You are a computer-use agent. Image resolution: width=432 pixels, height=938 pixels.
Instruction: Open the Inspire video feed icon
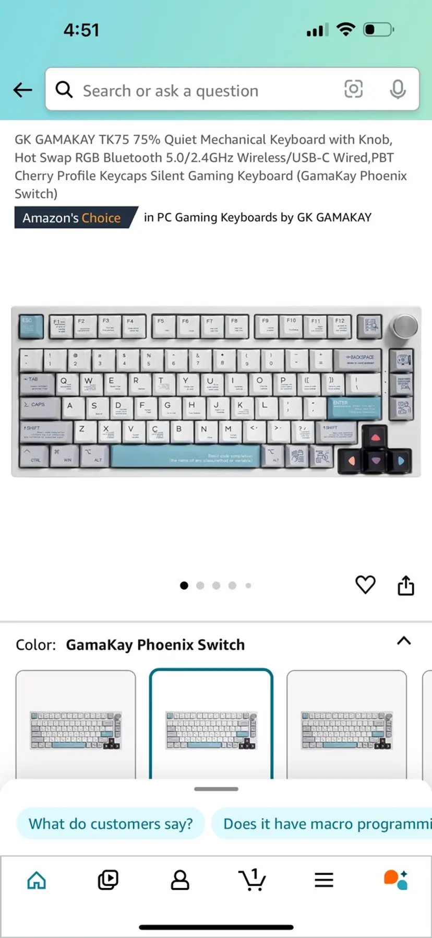coord(108,880)
